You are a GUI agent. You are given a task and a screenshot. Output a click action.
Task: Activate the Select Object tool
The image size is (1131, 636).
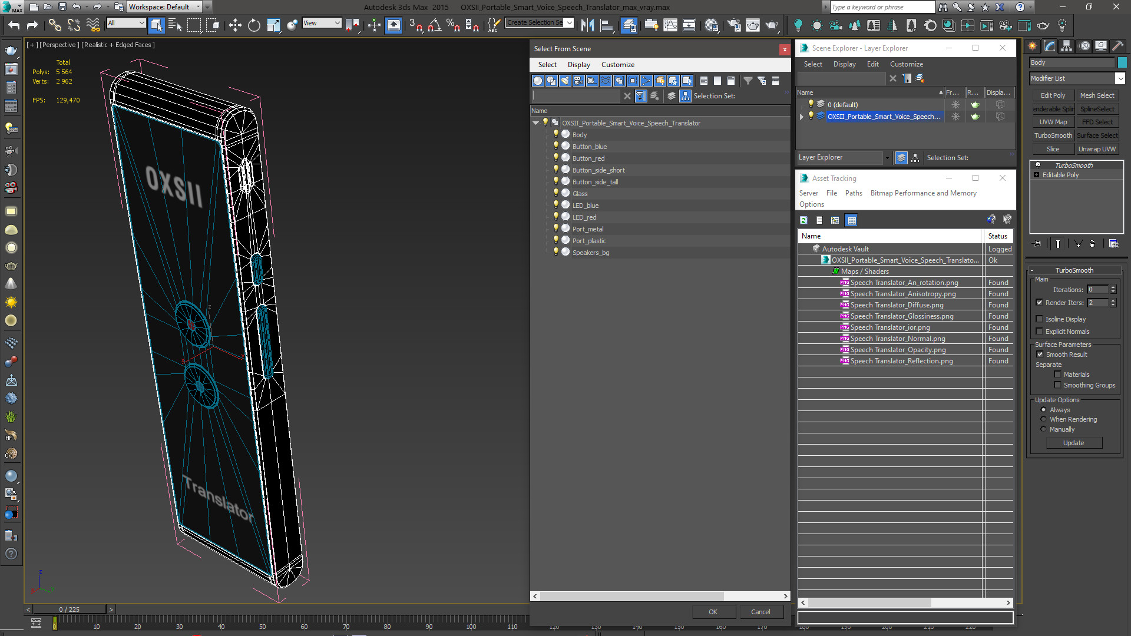[156, 25]
